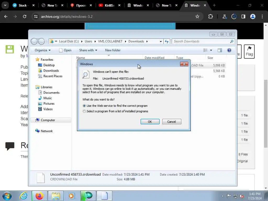Select Computer in navigation pane
This screenshot has height=201, width=268.
tap(48, 120)
